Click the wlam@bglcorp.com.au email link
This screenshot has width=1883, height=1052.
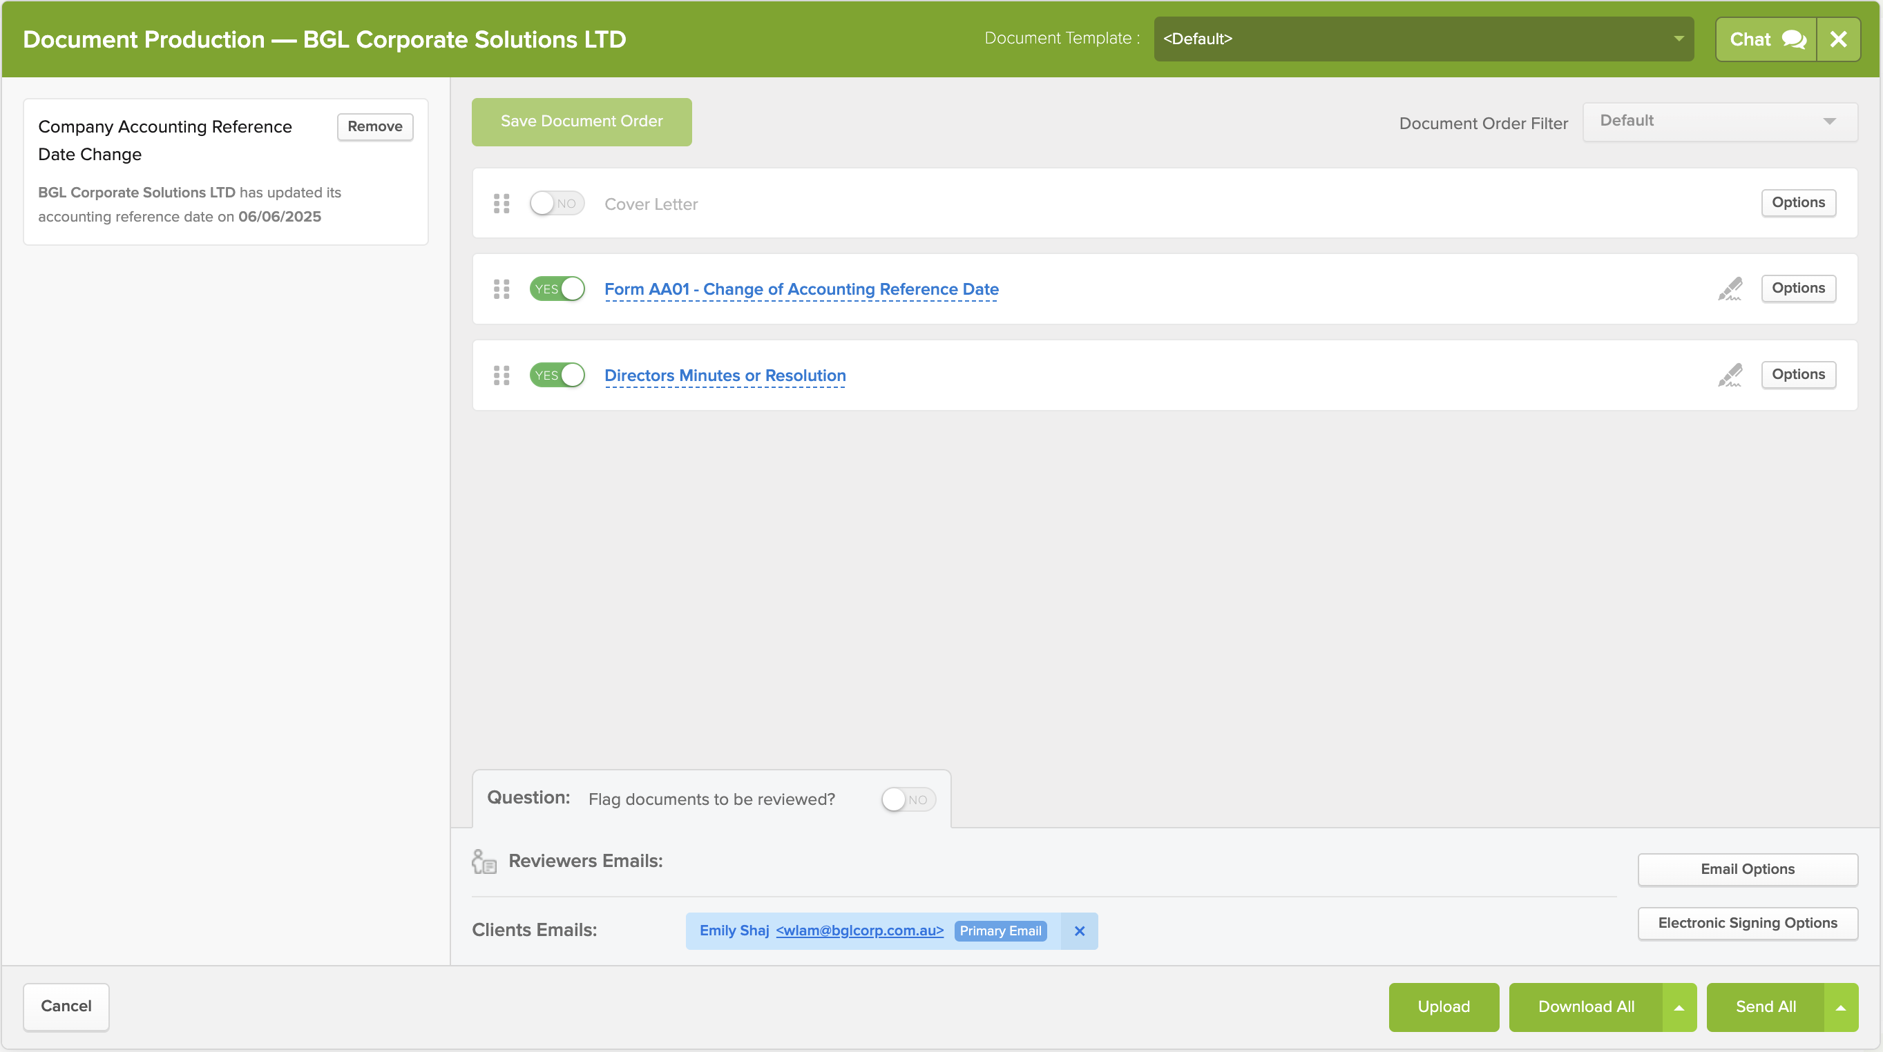859,930
